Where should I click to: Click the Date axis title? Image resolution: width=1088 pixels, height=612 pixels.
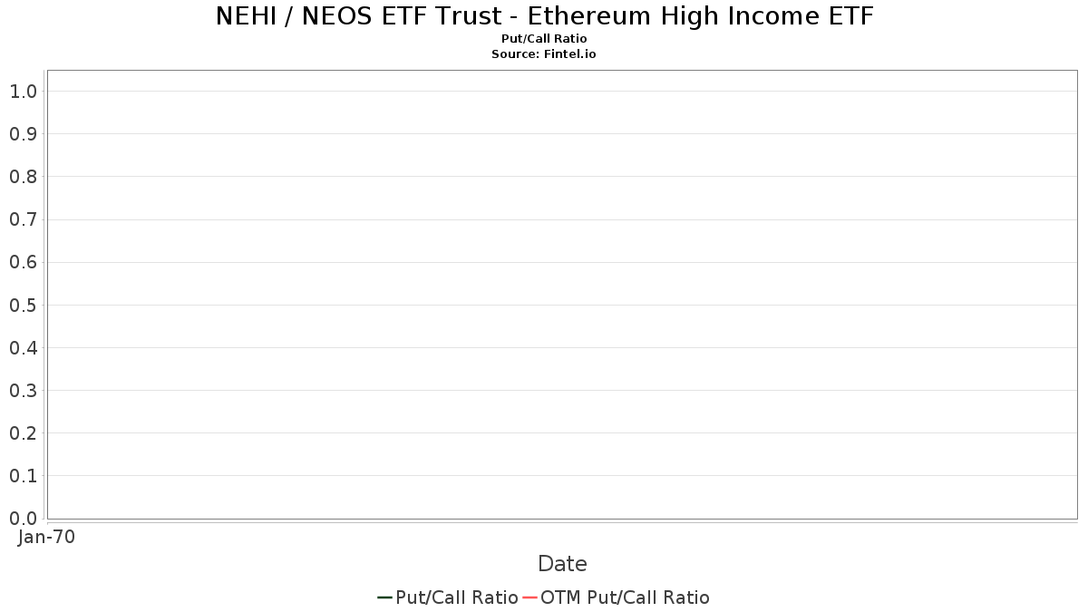tap(562, 564)
